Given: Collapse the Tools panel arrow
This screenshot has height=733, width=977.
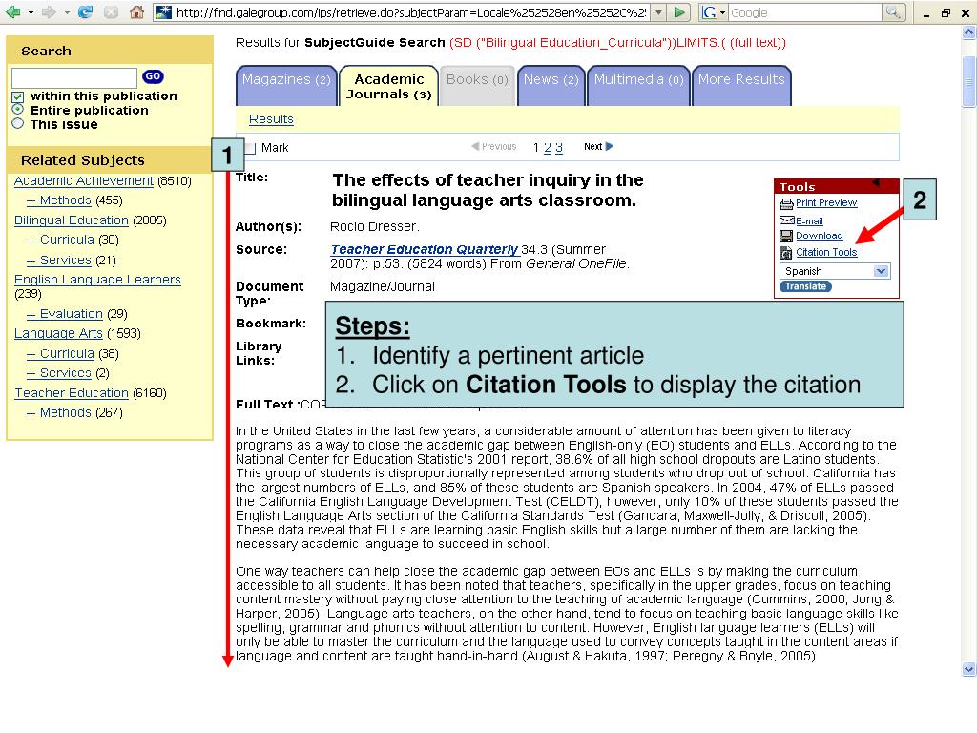Looking at the screenshot, I should point(875,183).
